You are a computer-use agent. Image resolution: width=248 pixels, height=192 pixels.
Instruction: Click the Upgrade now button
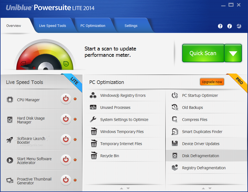212,82
